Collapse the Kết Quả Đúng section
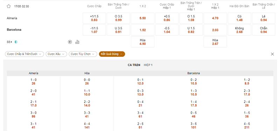Viewport: 280px width, 131px height. pyautogui.click(x=112, y=54)
